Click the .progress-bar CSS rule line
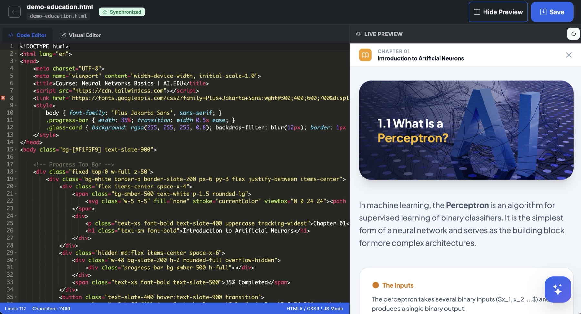581x314 pixels. tap(140, 120)
